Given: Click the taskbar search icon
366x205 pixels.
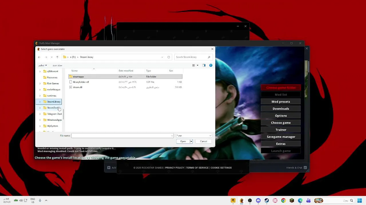Looking at the screenshot, I should click(351, 200).
